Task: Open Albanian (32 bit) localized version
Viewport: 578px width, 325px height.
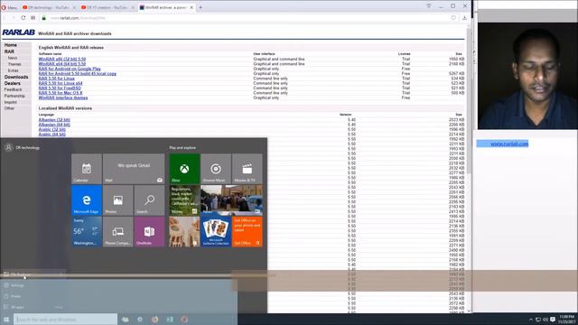Action: click(54, 120)
